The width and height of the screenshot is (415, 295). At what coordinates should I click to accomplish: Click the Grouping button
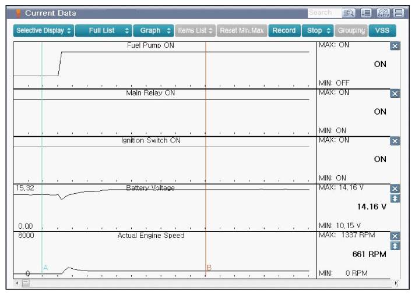pyautogui.click(x=351, y=31)
